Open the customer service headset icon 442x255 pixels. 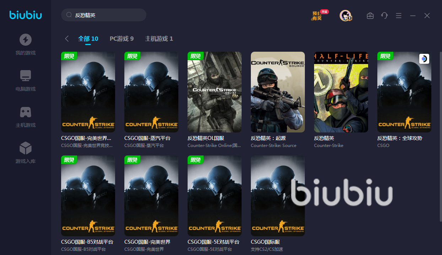click(384, 16)
